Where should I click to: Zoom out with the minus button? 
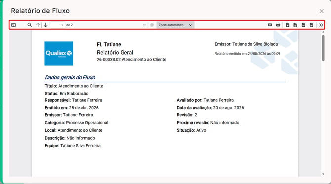click(x=144, y=25)
